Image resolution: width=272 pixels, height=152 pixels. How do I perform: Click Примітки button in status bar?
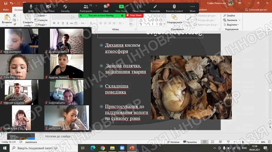point(190,142)
